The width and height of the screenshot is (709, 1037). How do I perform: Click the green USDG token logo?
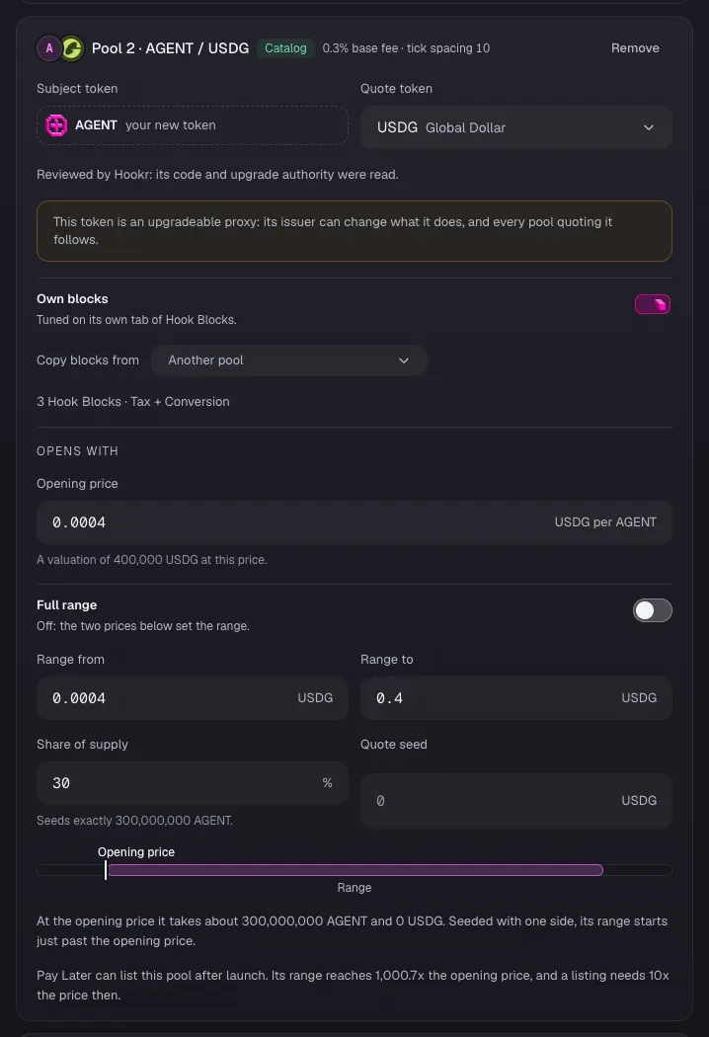71,48
